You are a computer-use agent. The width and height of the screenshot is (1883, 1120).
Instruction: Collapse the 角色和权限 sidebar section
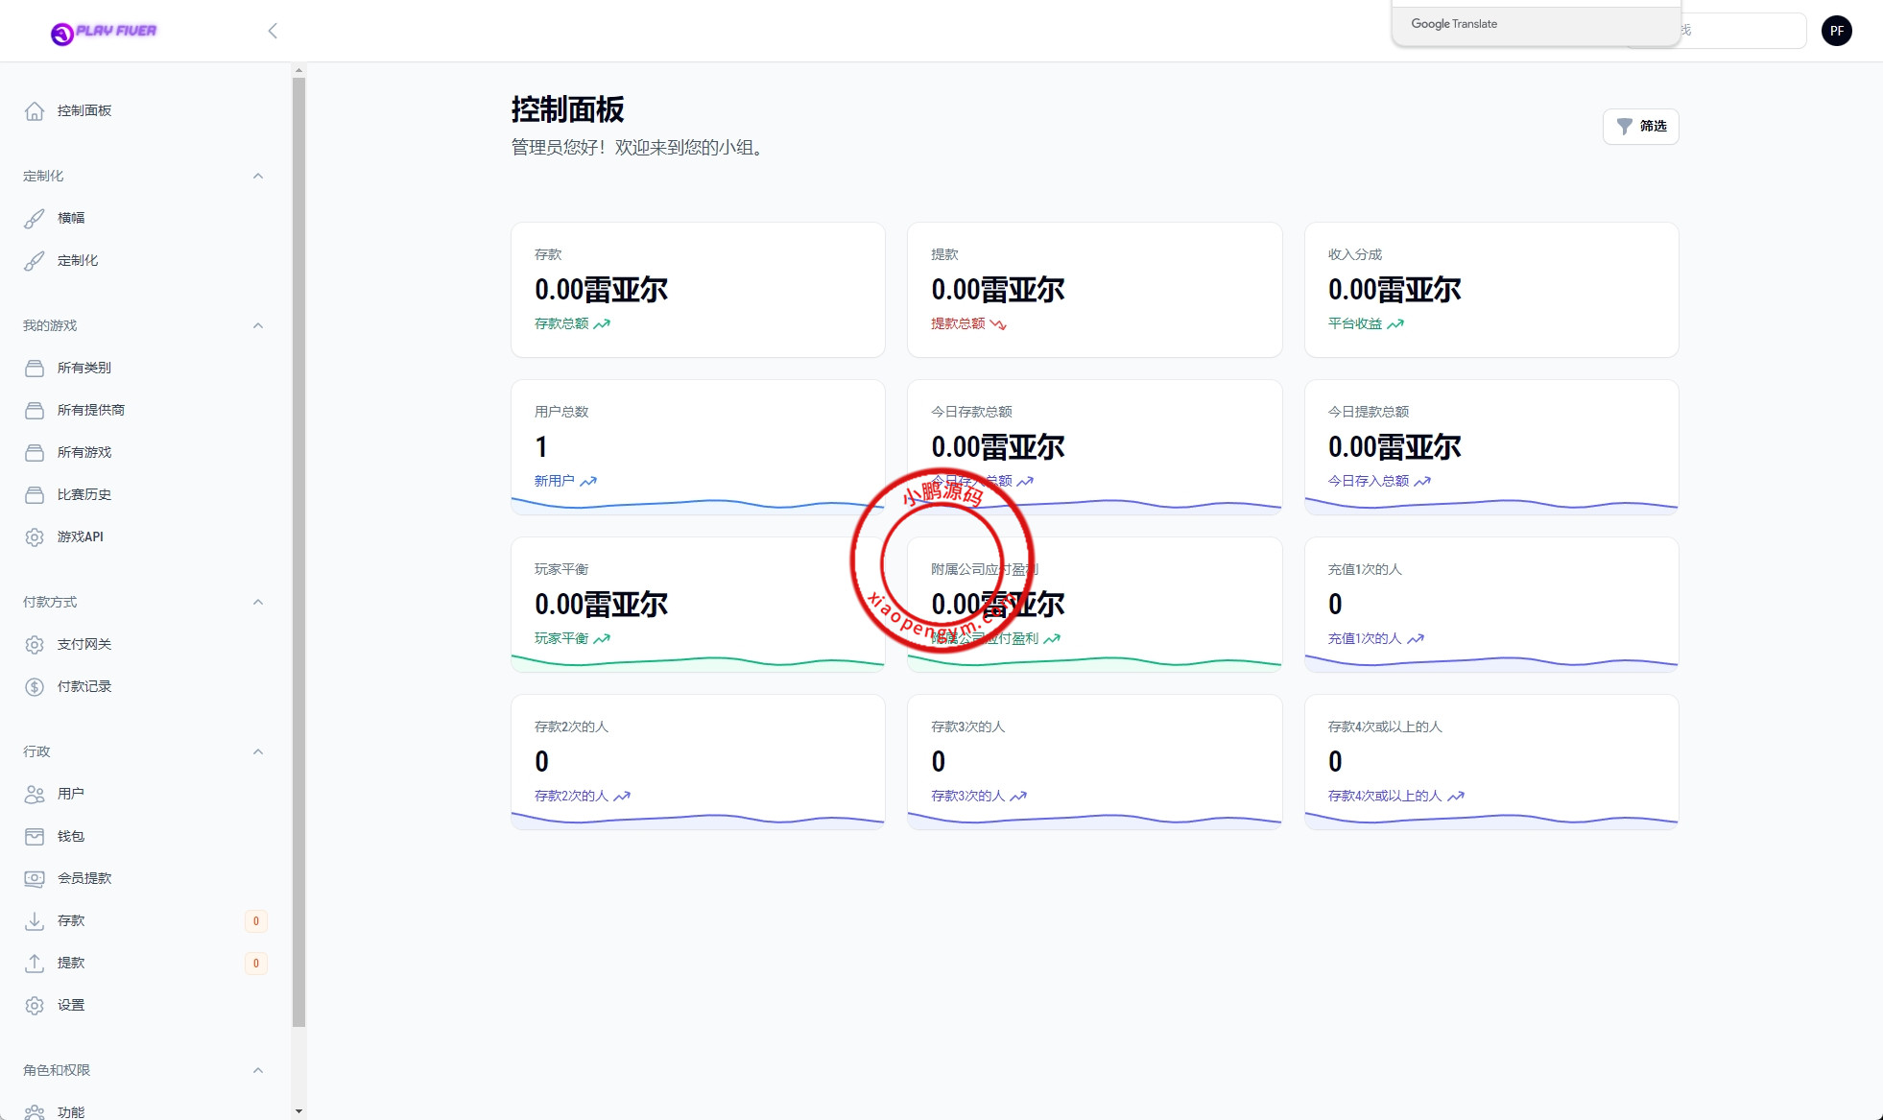coord(258,1071)
